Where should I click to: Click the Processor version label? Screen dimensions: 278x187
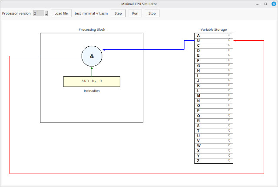click(17, 13)
